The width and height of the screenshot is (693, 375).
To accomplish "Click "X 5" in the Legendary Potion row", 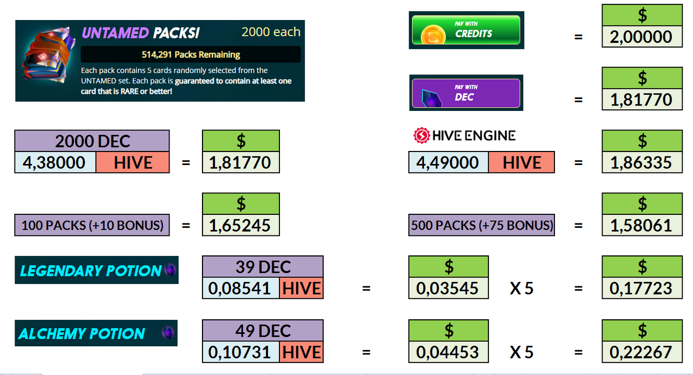I will click(521, 288).
